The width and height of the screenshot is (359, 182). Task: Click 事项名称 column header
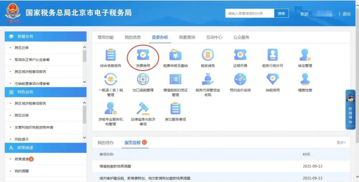[x=106, y=154]
